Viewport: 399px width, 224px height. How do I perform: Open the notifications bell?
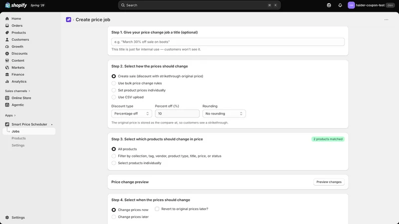(x=340, y=5)
